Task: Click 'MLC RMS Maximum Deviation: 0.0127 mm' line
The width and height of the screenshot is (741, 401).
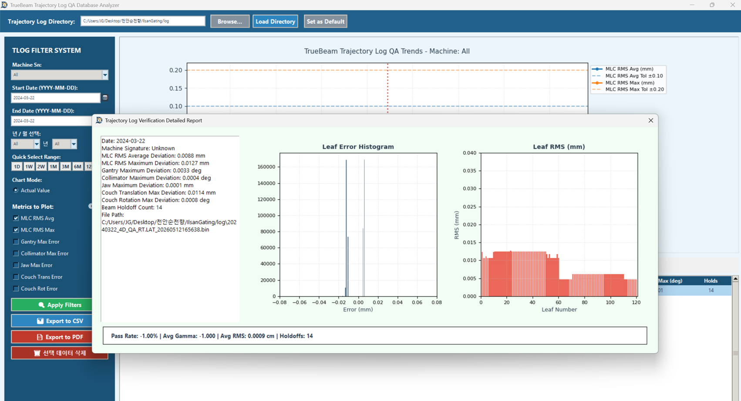Action: click(x=155, y=163)
